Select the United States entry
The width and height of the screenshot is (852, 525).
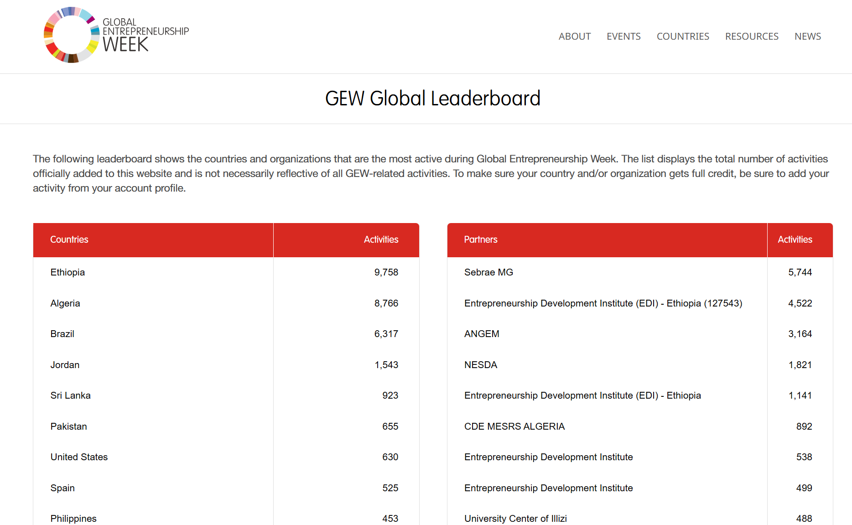tap(79, 457)
